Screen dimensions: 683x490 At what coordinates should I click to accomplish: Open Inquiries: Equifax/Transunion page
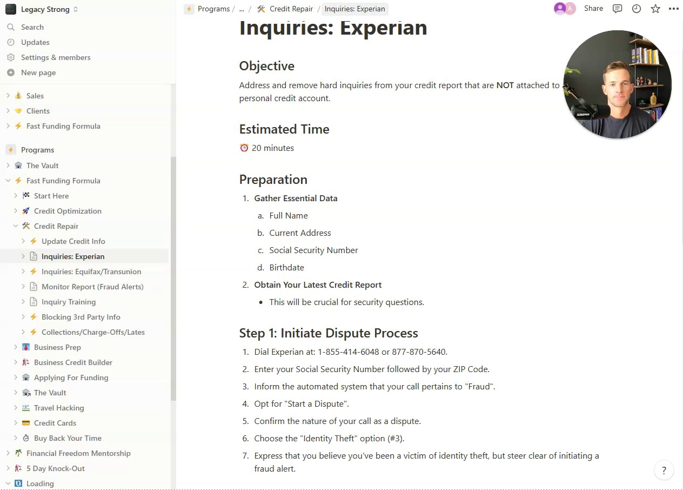91,272
